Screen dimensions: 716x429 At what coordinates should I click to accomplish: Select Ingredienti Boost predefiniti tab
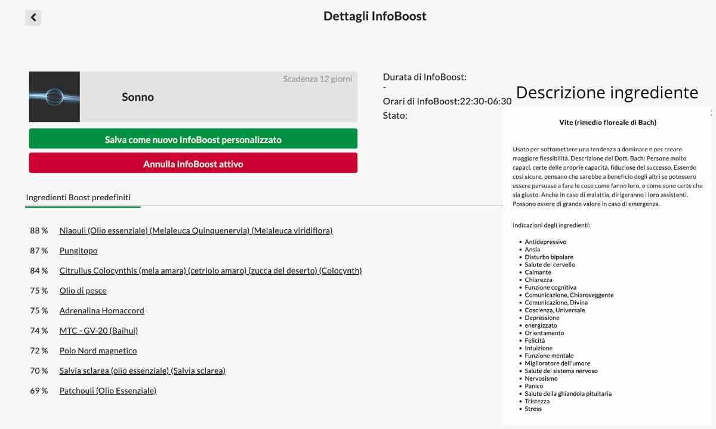tap(78, 197)
